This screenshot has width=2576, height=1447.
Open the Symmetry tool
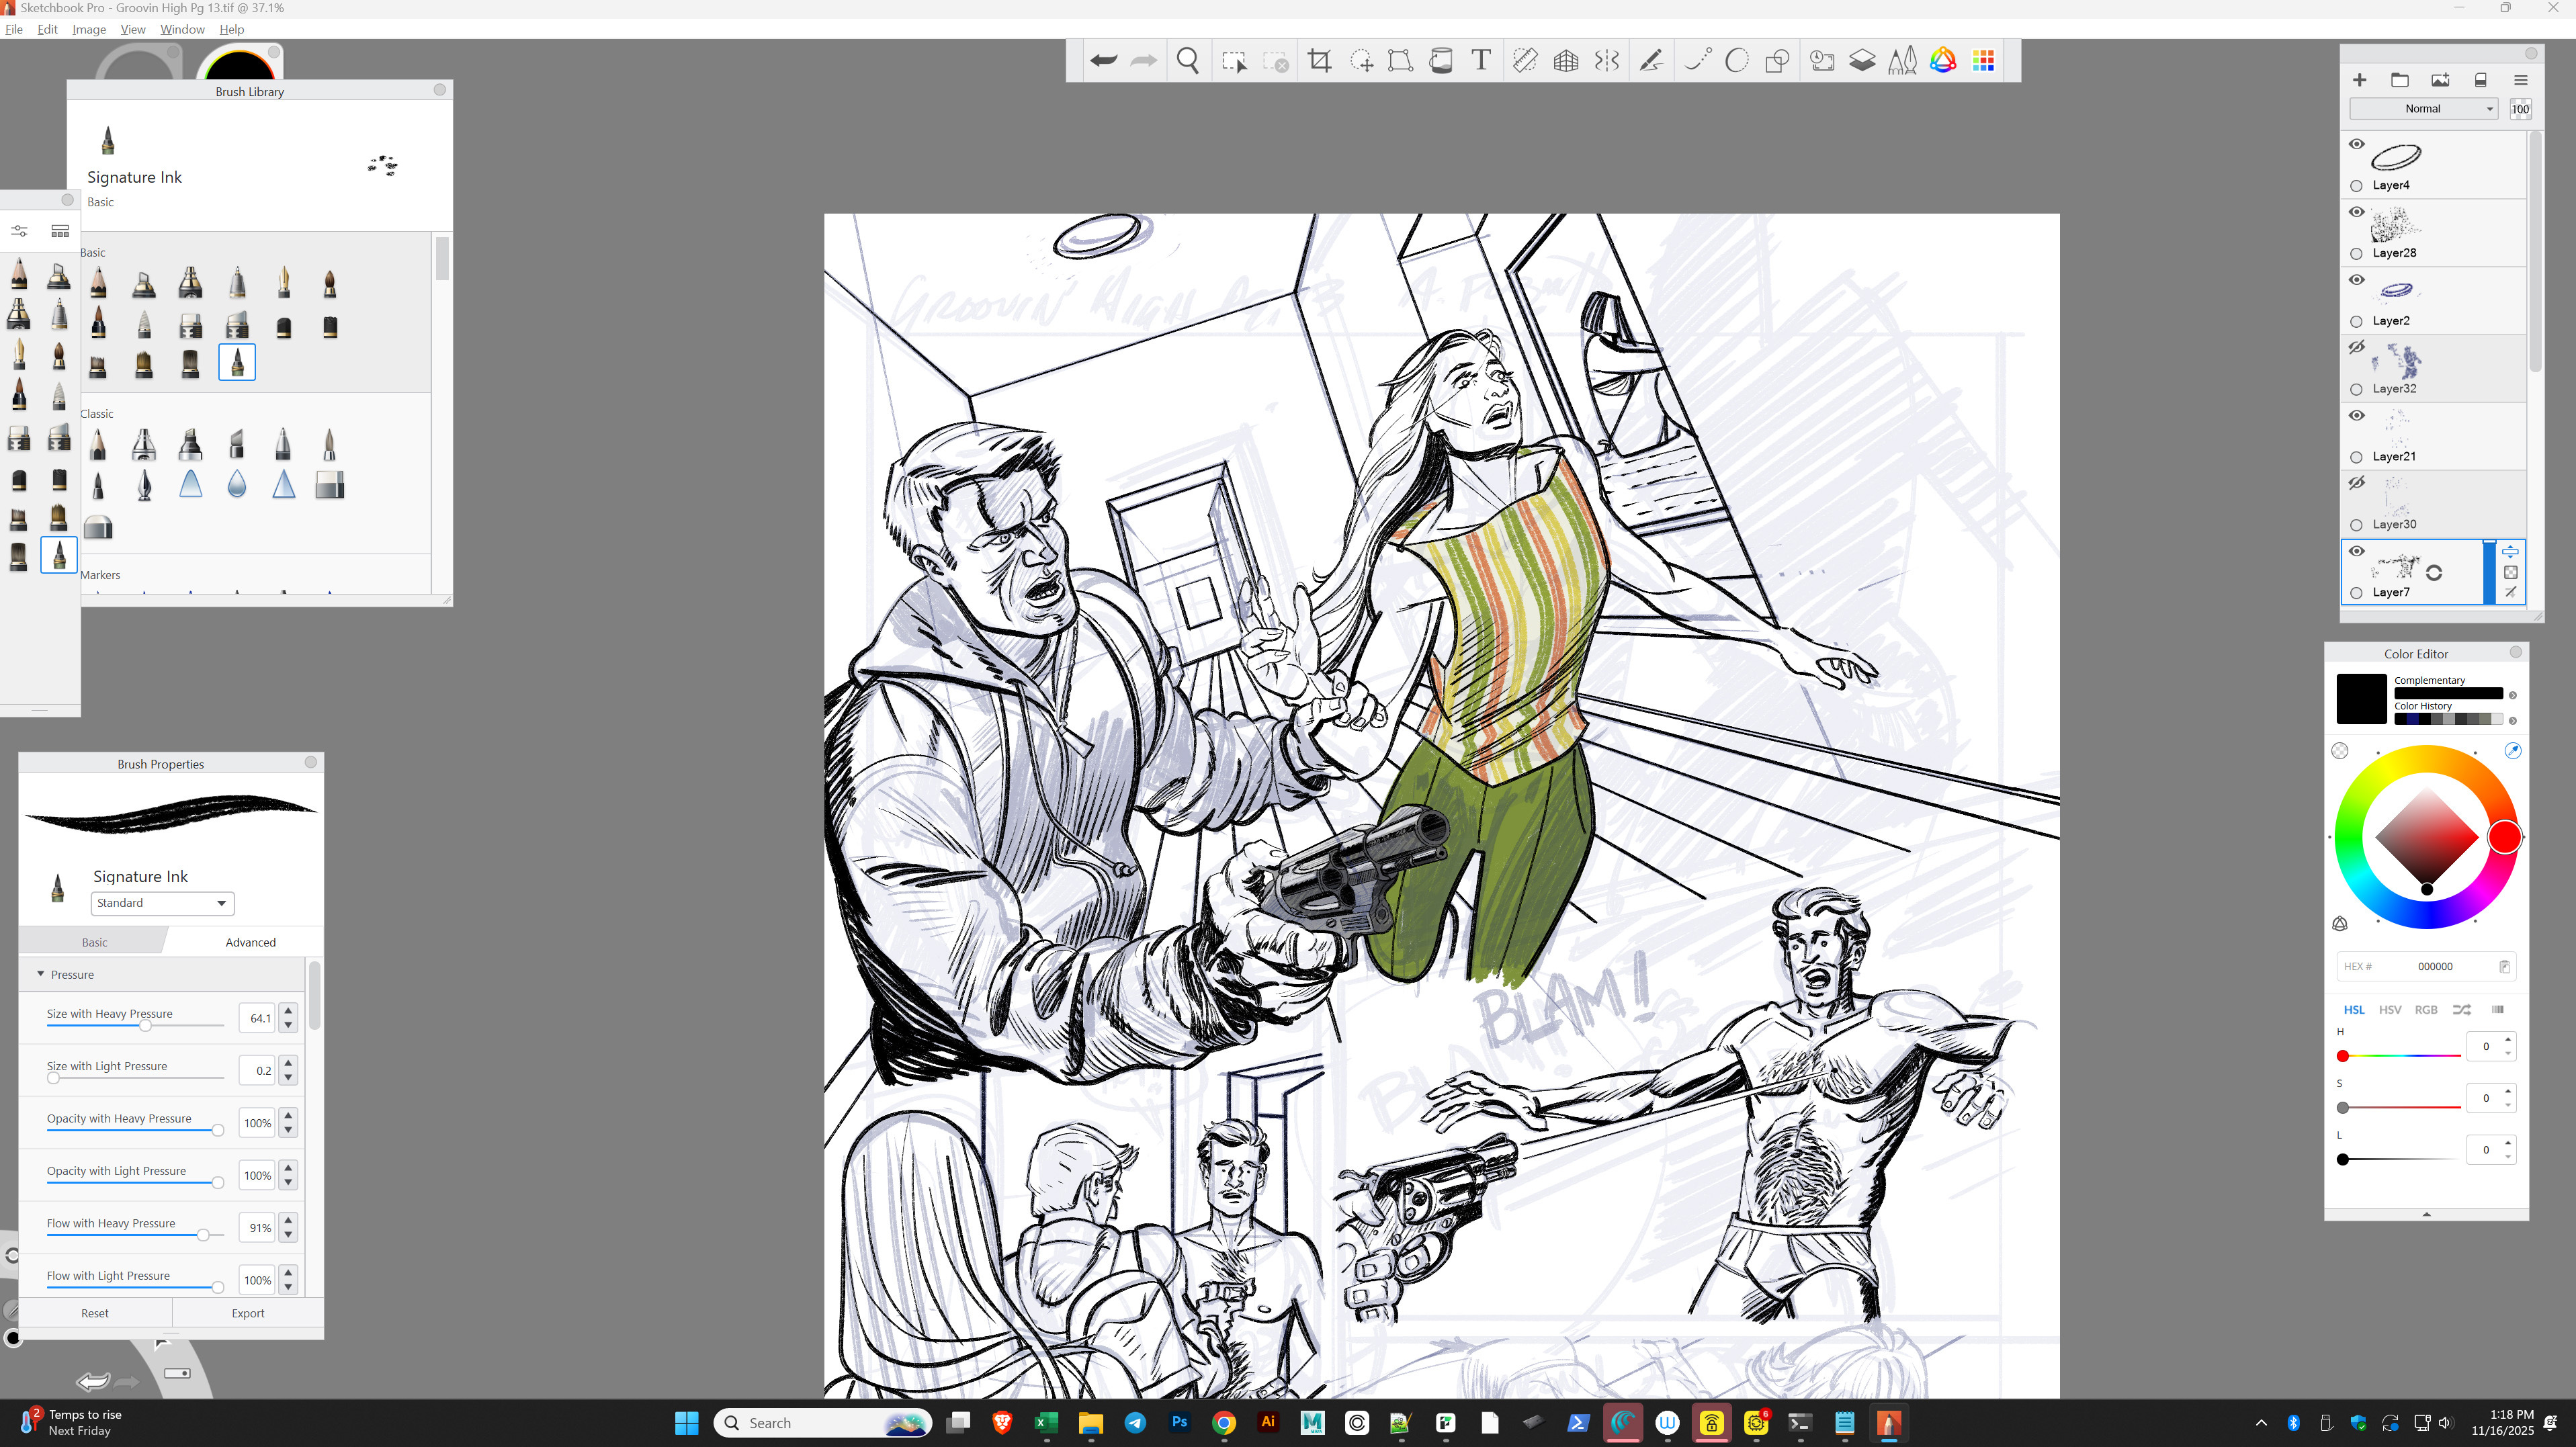(1606, 61)
